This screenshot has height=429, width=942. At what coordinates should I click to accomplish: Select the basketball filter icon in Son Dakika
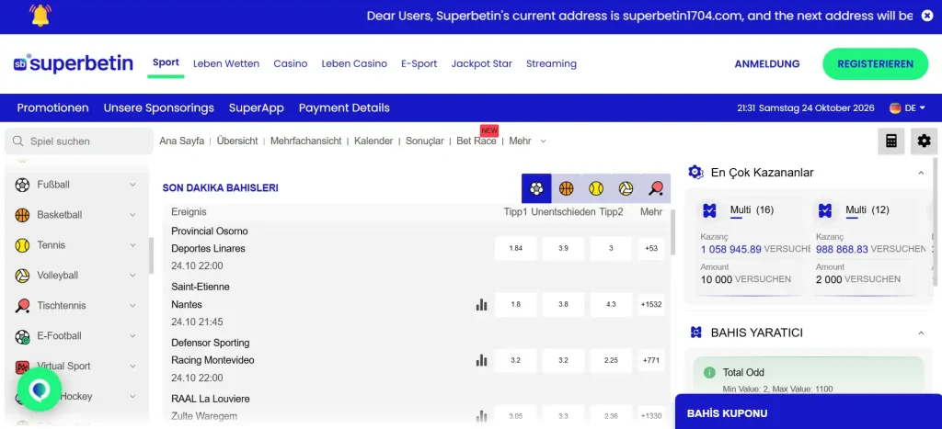566,188
